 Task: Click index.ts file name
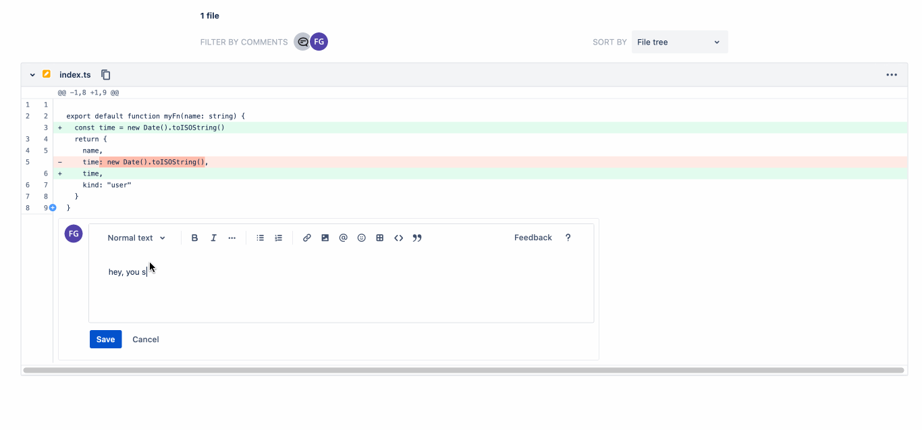tap(75, 75)
